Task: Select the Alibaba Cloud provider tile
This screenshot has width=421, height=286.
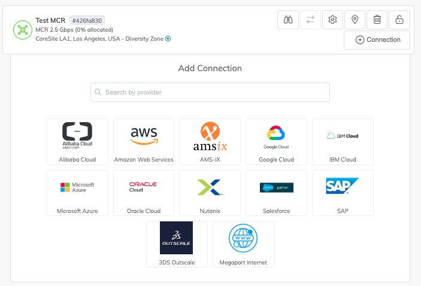Action: [77, 141]
